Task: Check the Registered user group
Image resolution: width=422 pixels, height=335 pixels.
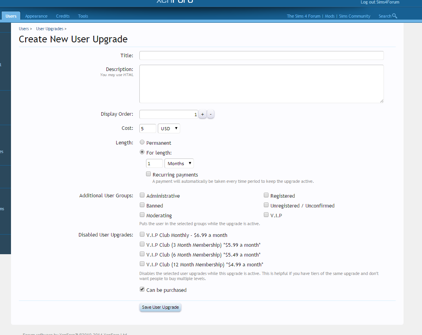Action: click(x=266, y=195)
